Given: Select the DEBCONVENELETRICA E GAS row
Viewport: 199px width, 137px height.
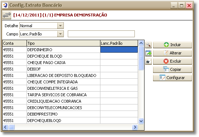Looking at the screenshot, I should [70, 88].
